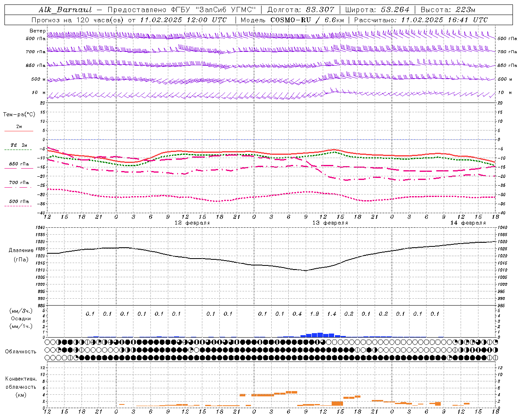Click the Давление pressure panel label
Image resolution: width=519 pixels, height=415 pixels.
(x=21, y=250)
